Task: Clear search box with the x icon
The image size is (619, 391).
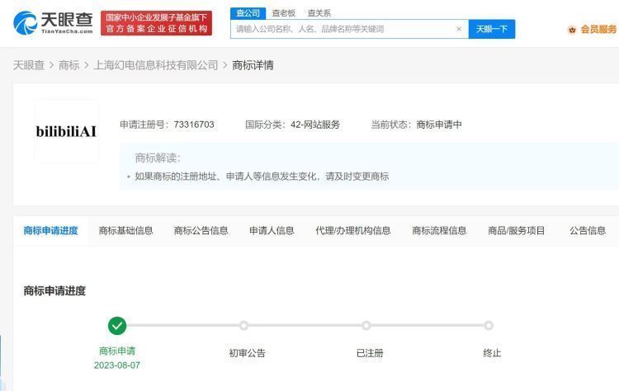Action: tap(459, 29)
